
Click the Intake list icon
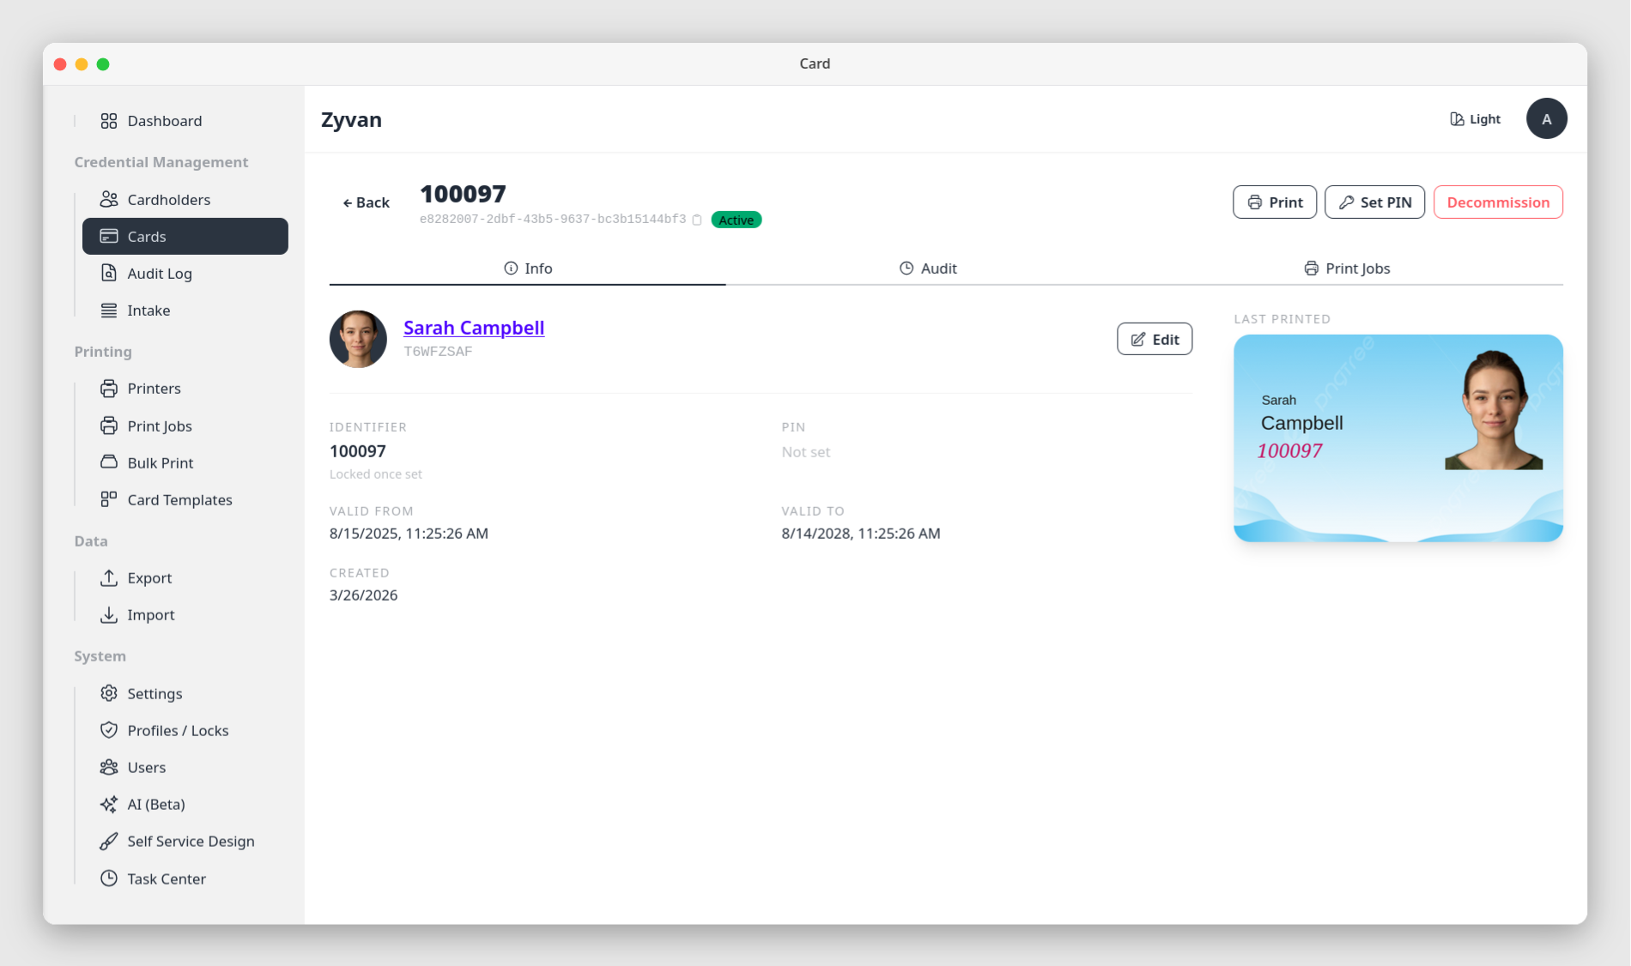(109, 310)
